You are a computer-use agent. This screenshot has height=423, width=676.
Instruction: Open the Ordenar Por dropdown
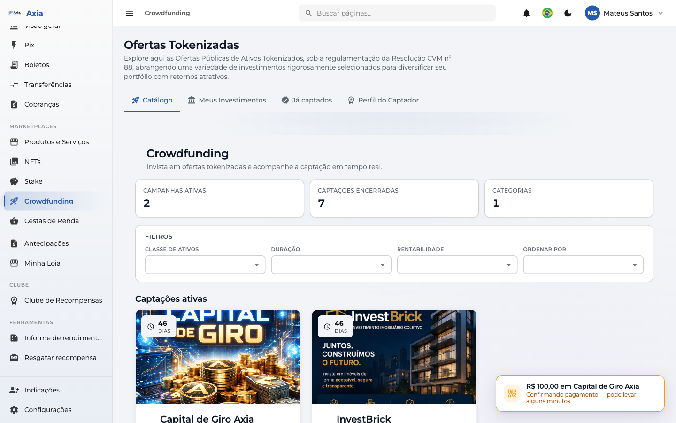[x=583, y=265]
